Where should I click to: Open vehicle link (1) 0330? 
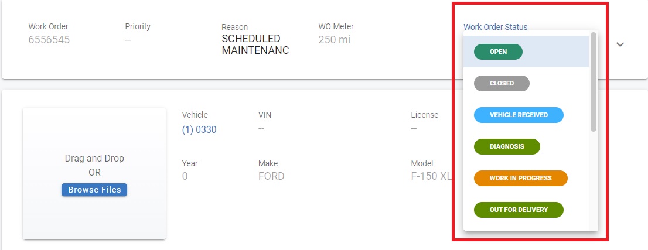tap(199, 129)
